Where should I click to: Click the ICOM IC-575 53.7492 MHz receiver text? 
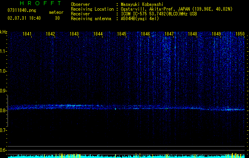pos(159,14)
